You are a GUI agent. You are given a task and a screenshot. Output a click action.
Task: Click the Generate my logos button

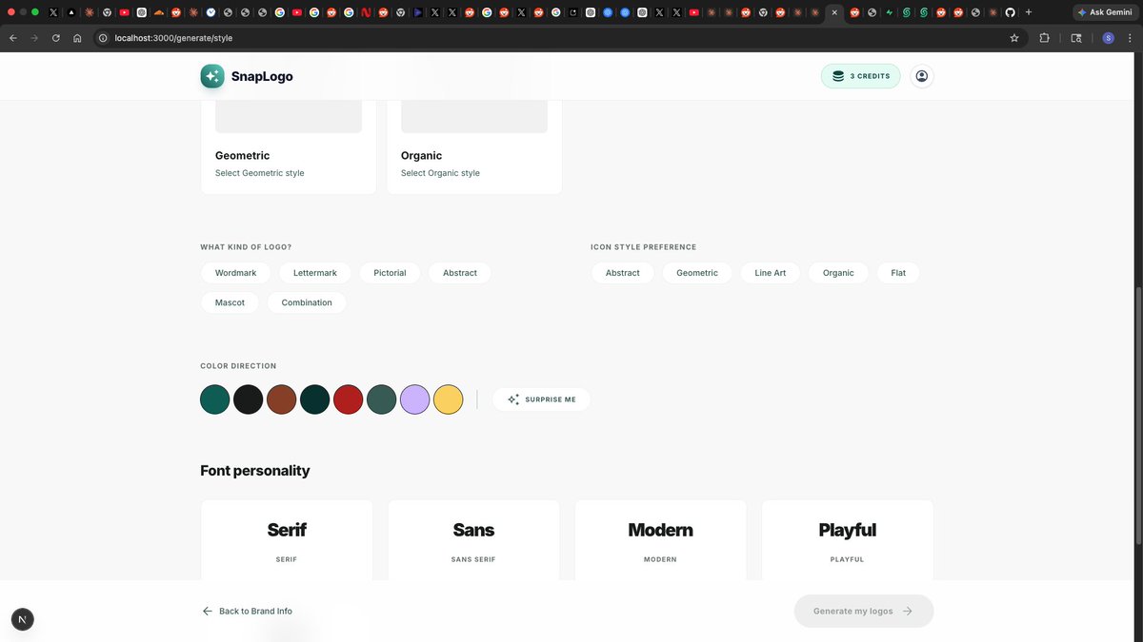coord(864,612)
